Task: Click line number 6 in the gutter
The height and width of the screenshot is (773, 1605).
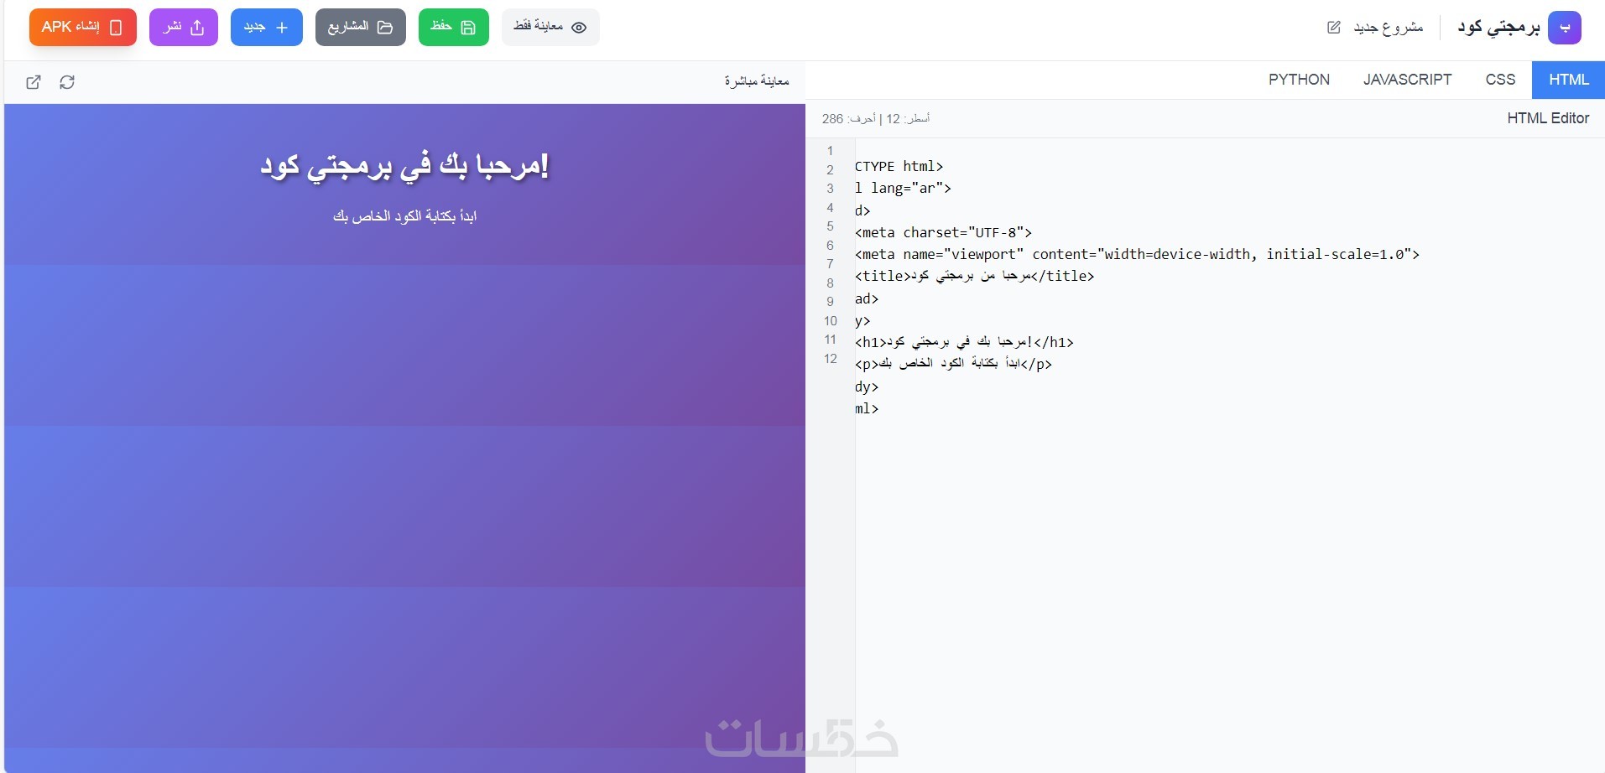Action: (x=831, y=246)
